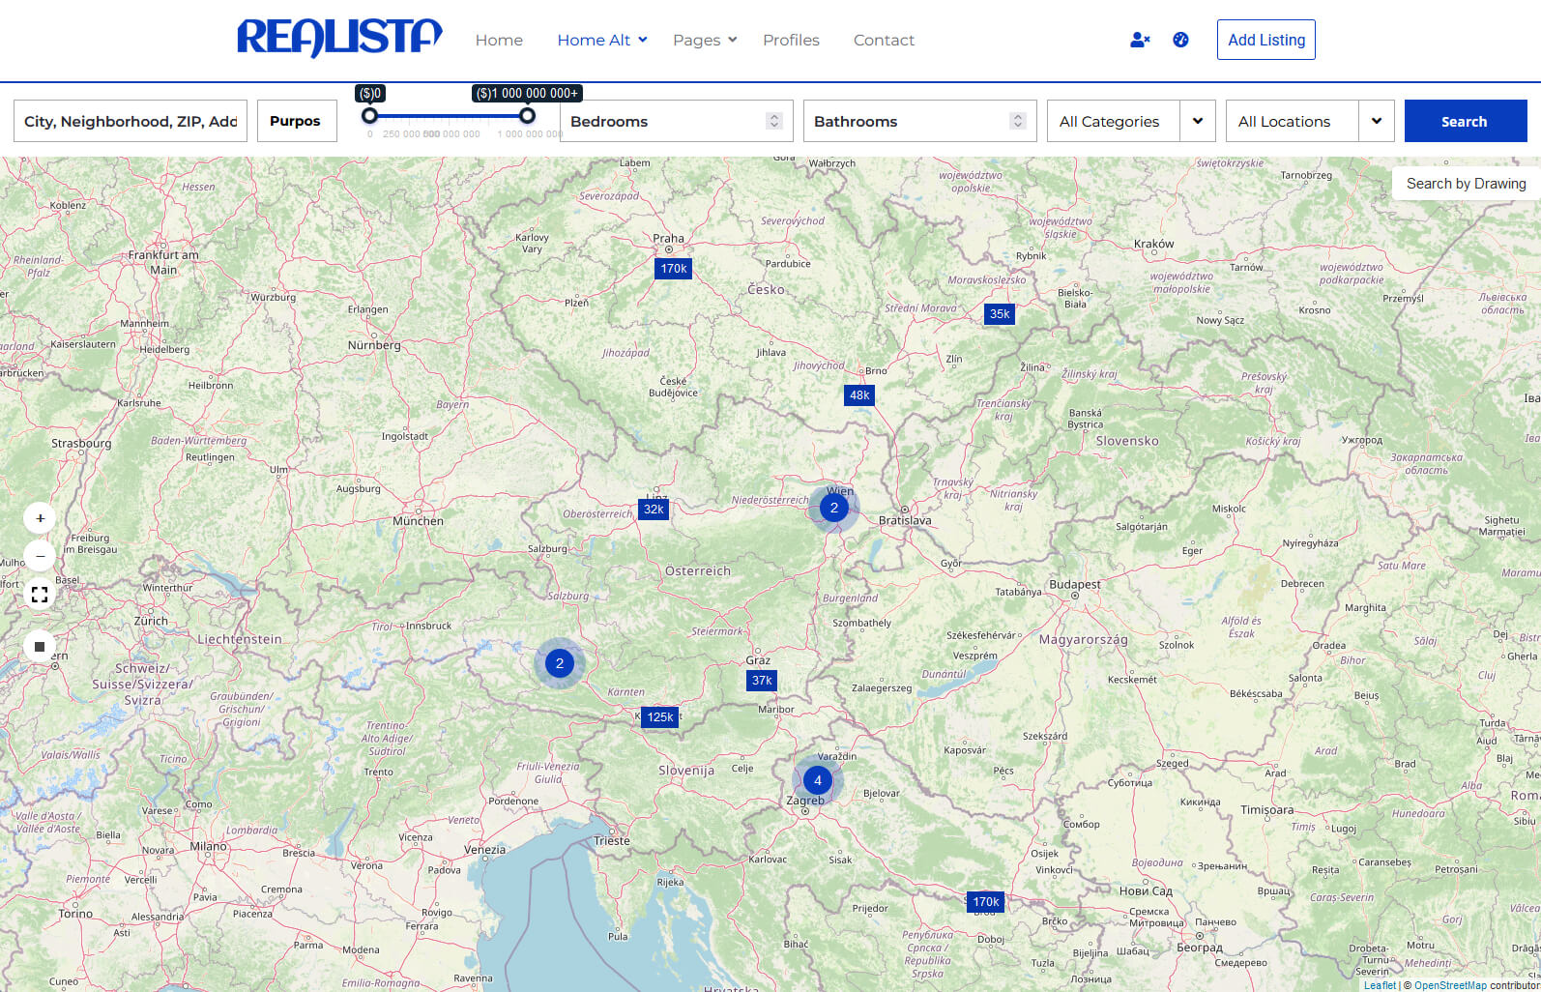
Task: Open the Contact page
Action: click(884, 40)
